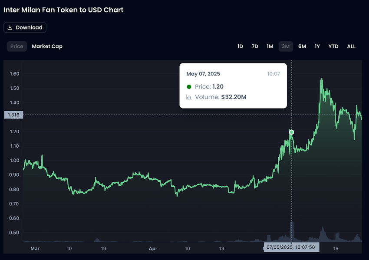This screenshot has height=260, width=369.
Task: Click the 07/05/2025 crosshair date label
Action: (x=291, y=247)
